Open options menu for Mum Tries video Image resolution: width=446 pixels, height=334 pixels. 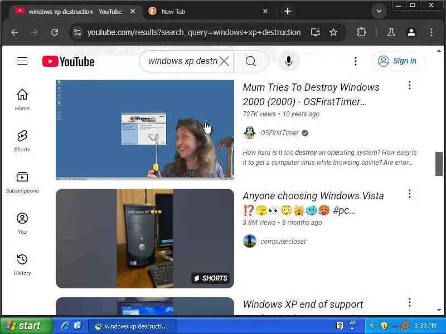pos(410,85)
